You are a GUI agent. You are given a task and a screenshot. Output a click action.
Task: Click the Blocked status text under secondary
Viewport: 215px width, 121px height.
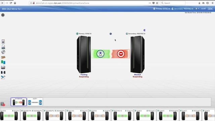click(x=137, y=75)
